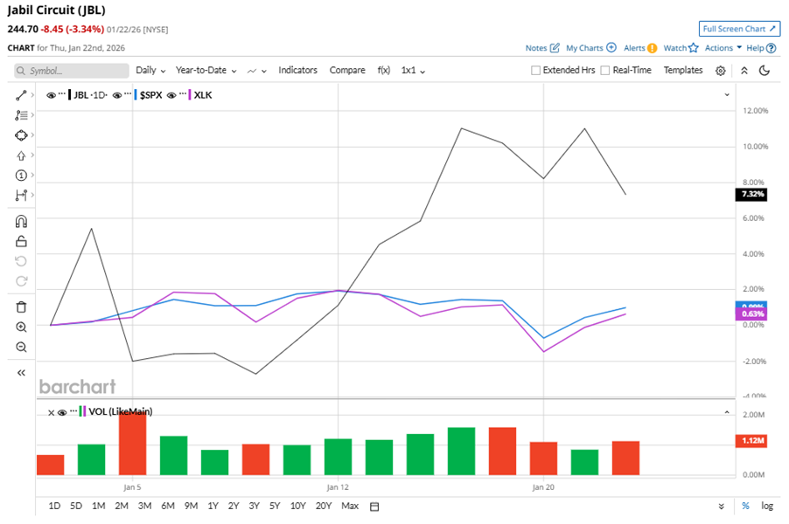Switch to dark mode moon icon
This screenshot has height=524, width=789.
tap(764, 71)
